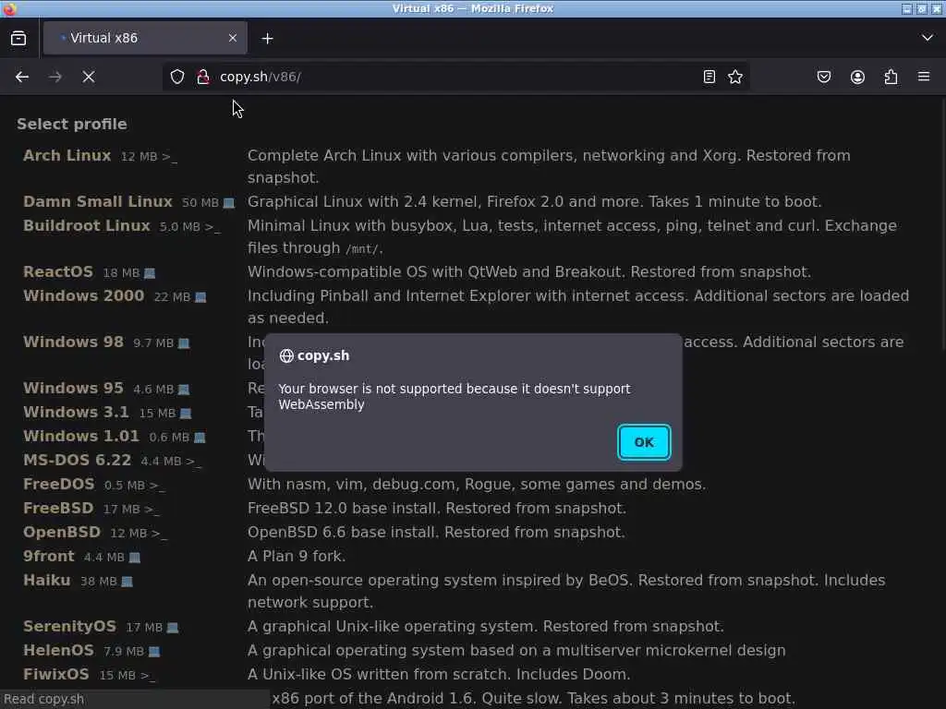Click the copy.sh title in the alert
This screenshot has width=946, height=709.
coord(323,355)
